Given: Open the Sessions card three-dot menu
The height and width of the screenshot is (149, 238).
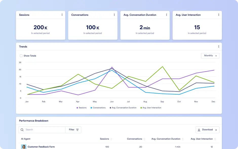Looking at the screenshot, I should 62,15.
